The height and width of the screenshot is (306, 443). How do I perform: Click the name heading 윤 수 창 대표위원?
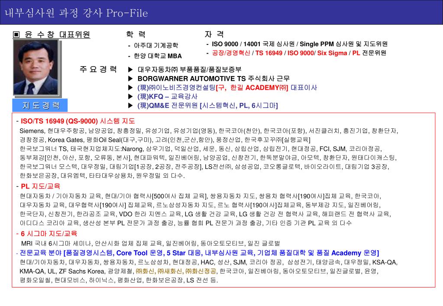(57, 35)
